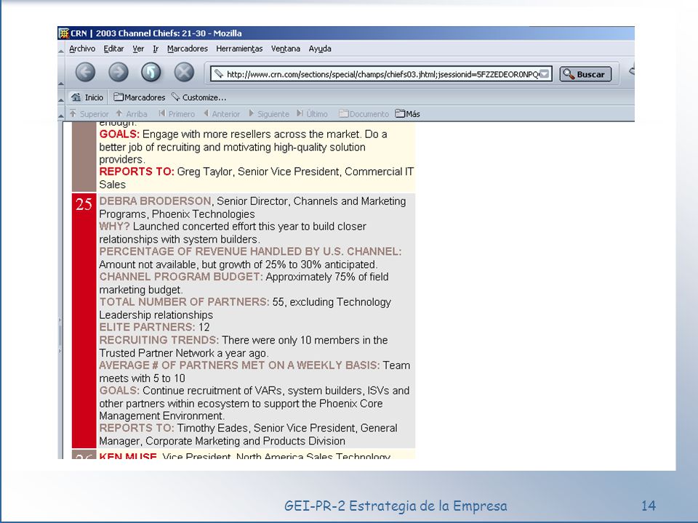
Task: Click the Customize... toolbar link
Action: point(199,97)
